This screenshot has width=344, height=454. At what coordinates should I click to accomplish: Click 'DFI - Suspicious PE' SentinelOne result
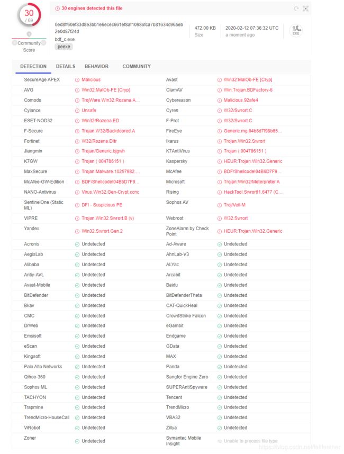(x=102, y=205)
